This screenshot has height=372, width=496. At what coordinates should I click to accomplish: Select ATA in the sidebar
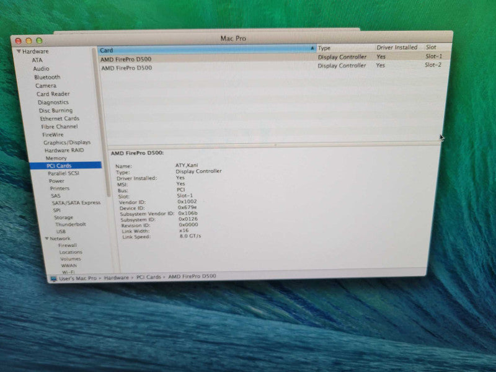pyautogui.click(x=37, y=60)
